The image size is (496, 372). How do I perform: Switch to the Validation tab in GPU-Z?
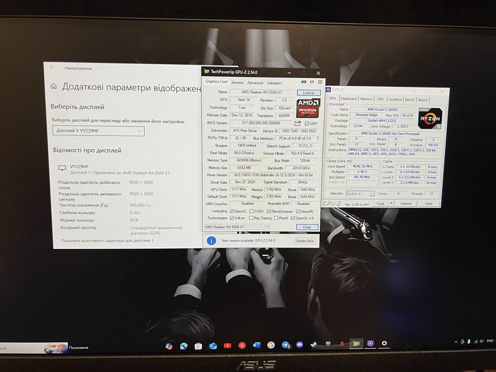[274, 83]
